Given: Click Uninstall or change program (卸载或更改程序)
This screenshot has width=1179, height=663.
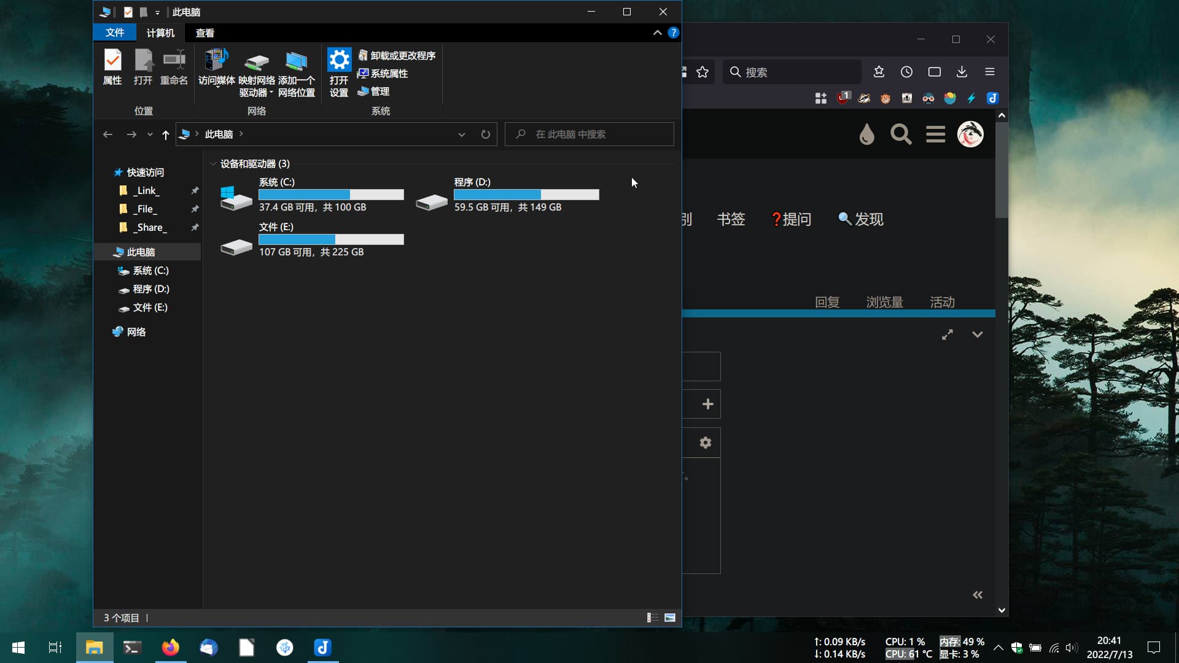Looking at the screenshot, I should coord(397,56).
